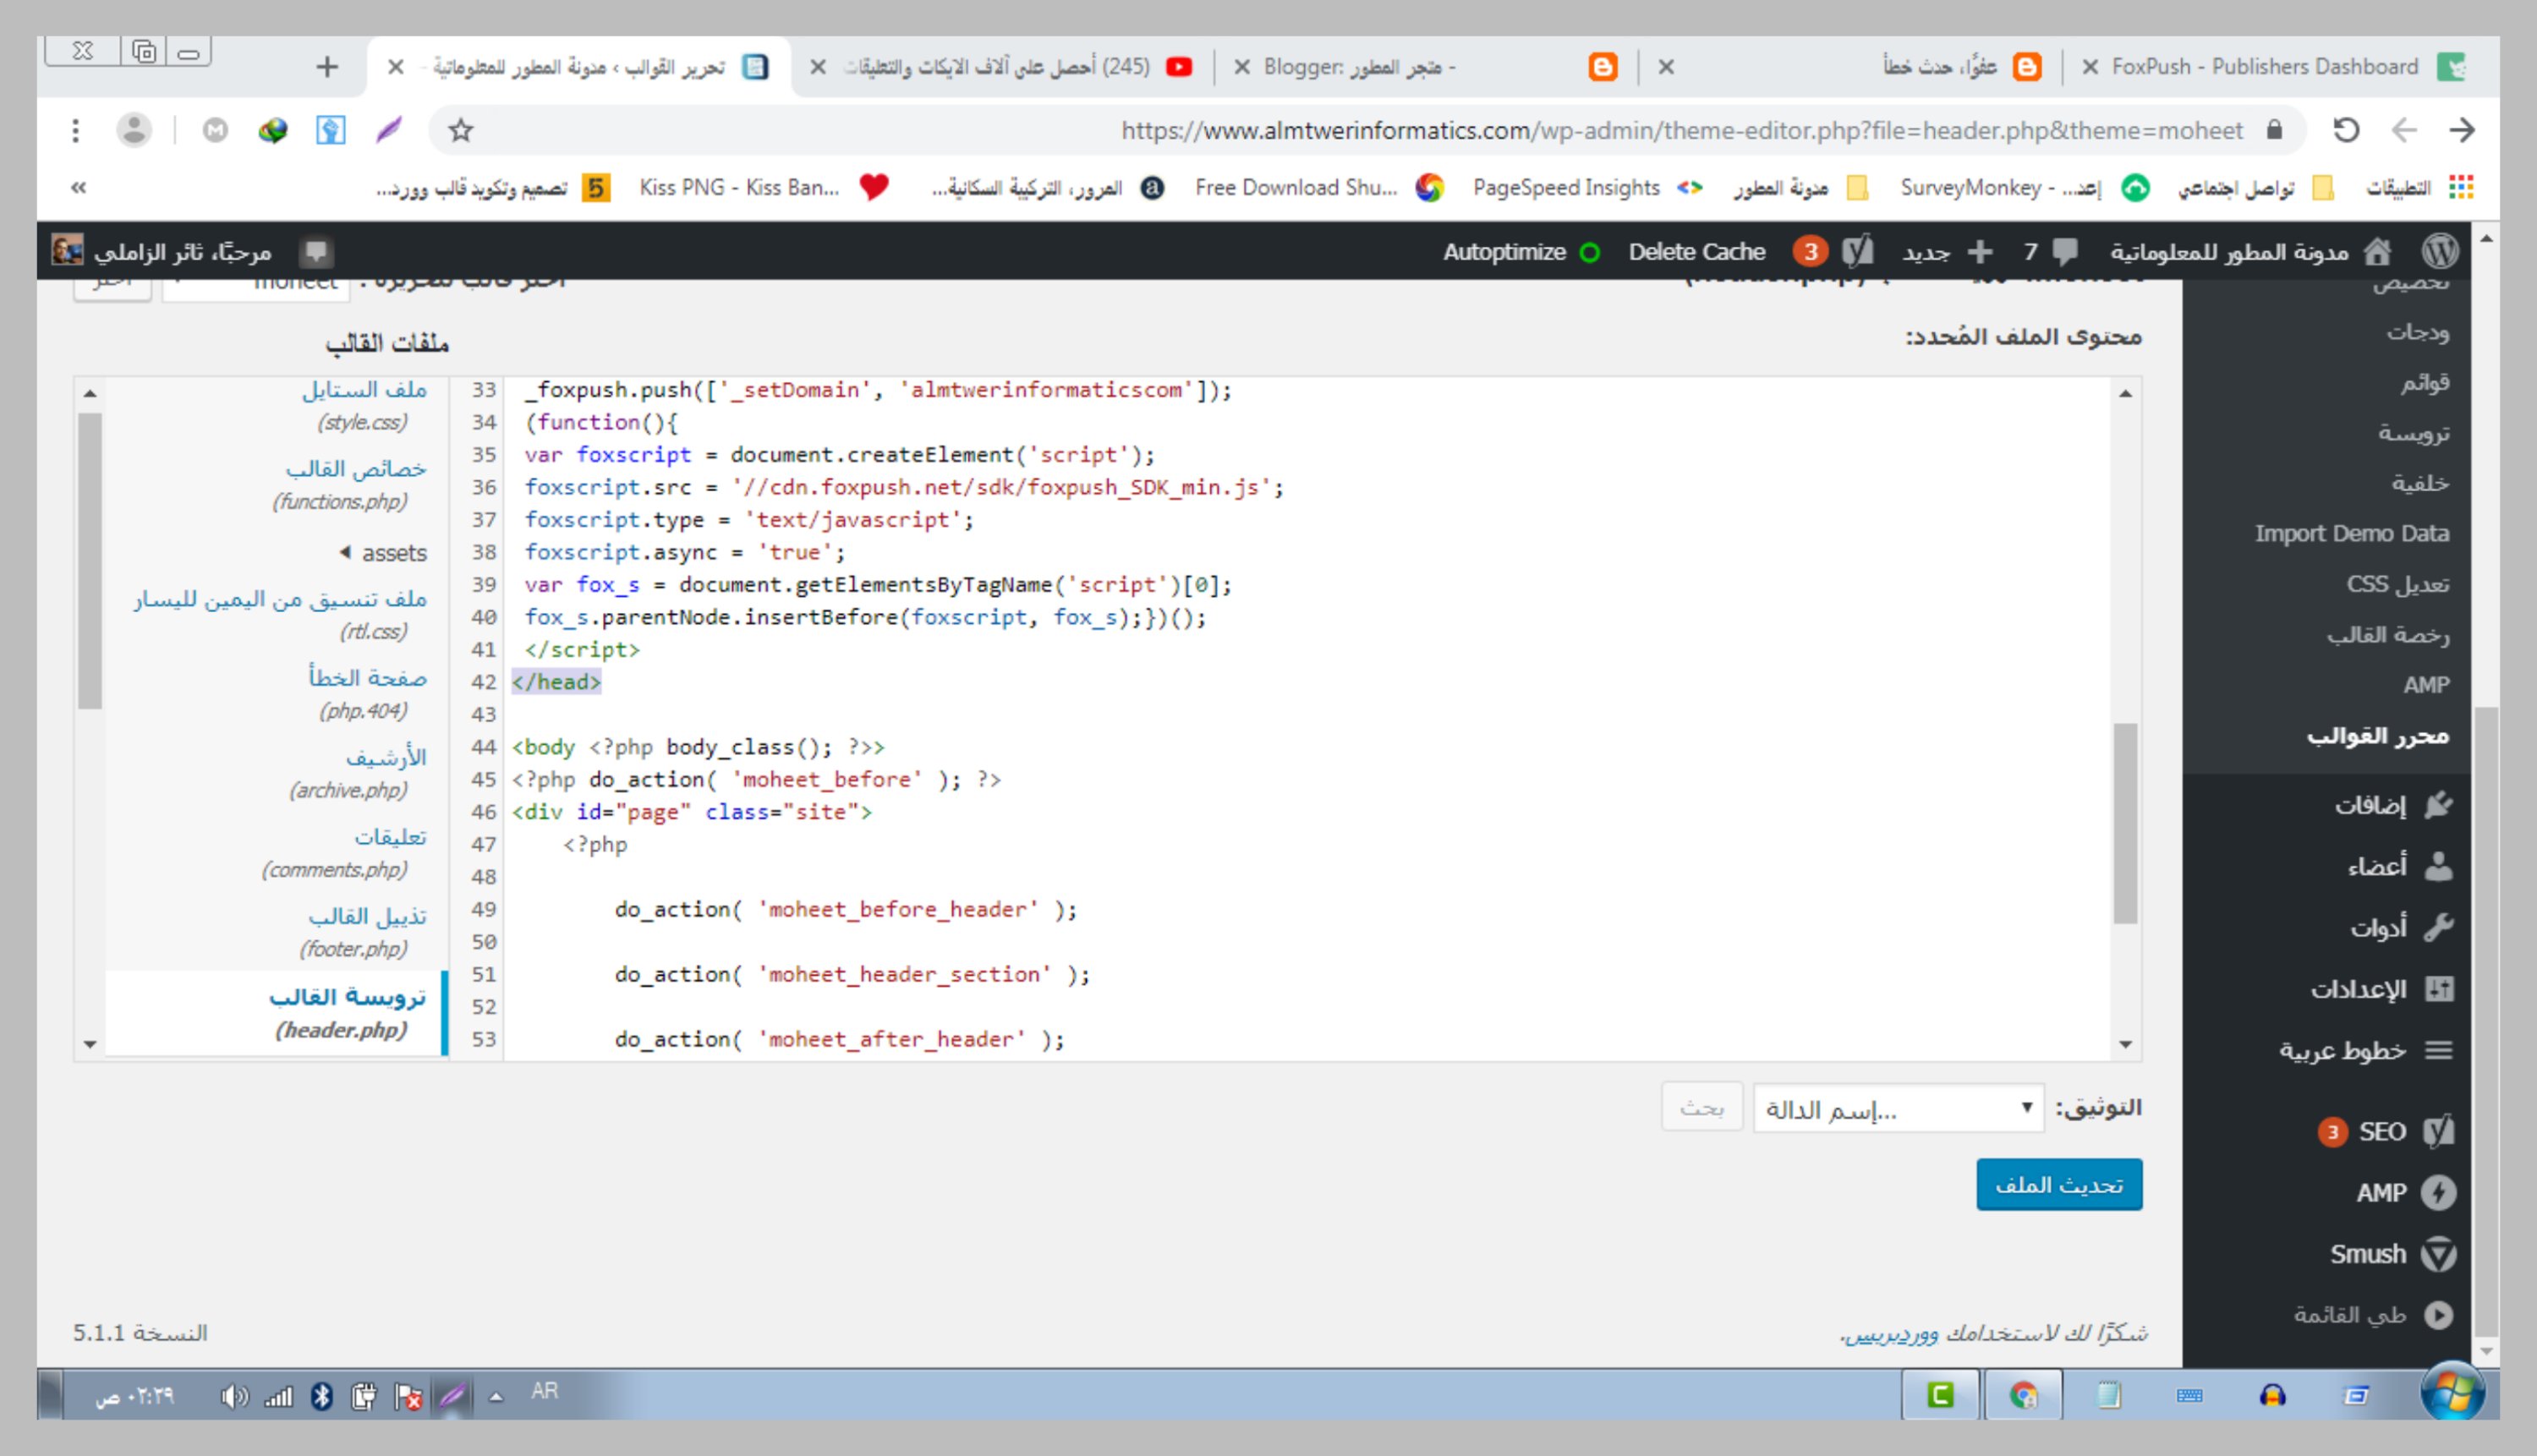Collapse menu using طي القائمة
Image resolution: width=2537 pixels, height=1456 pixels.
click(2373, 1315)
